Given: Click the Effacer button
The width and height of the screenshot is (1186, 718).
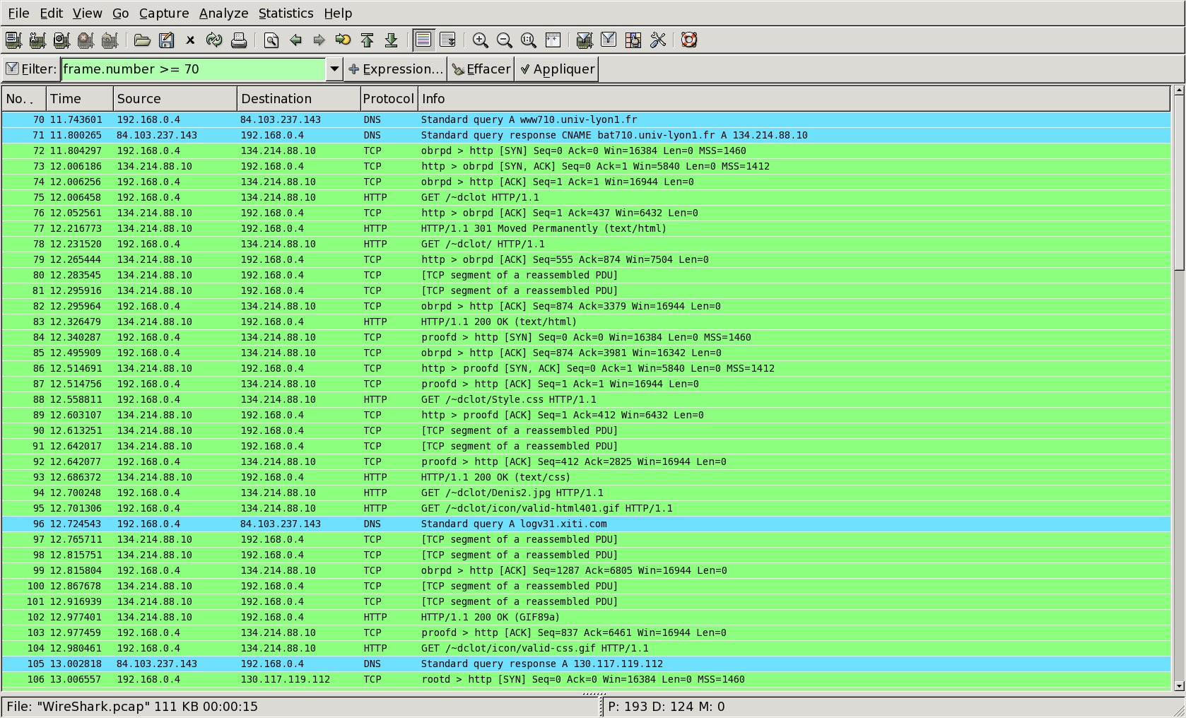Looking at the screenshot, I should (x=481, y=69).
